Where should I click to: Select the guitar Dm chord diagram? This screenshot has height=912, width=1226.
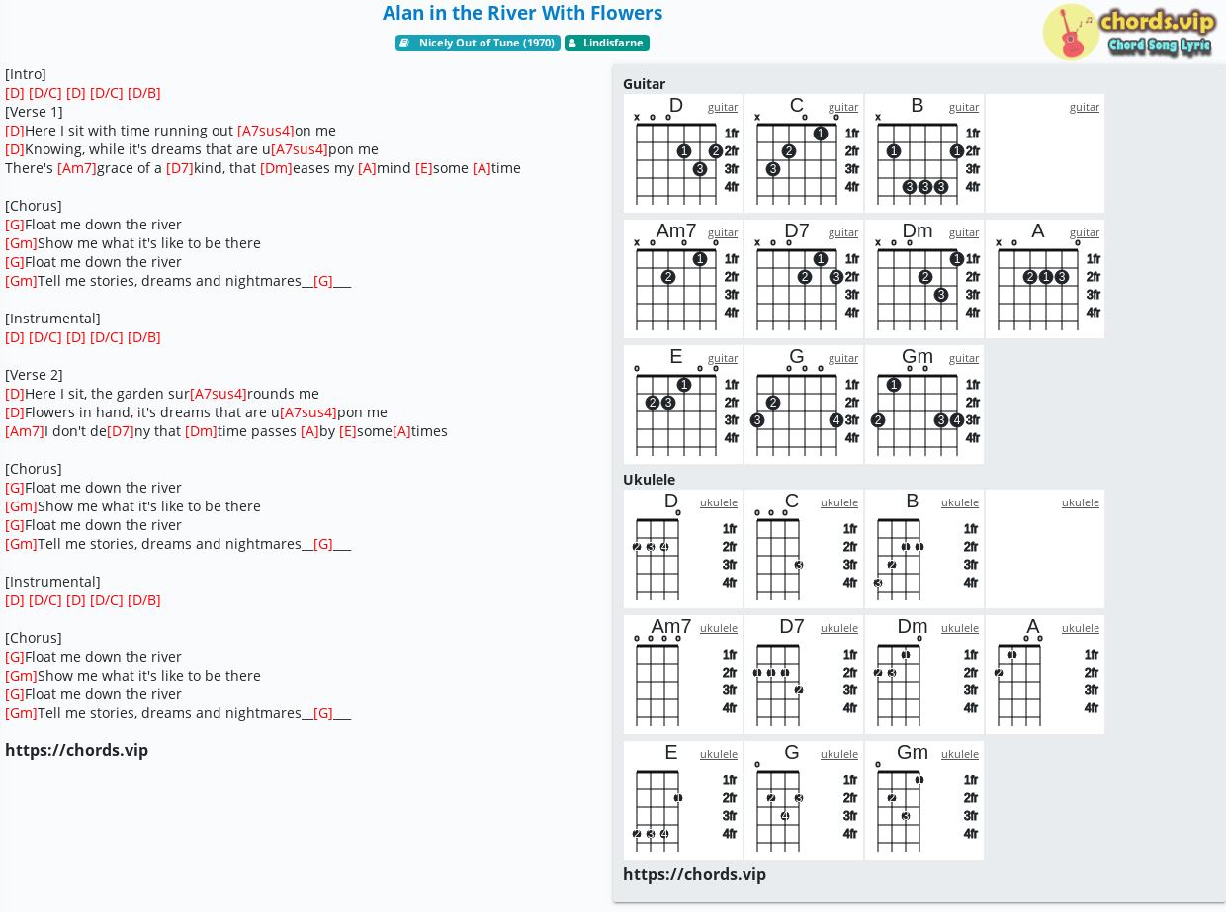pos(924,279)
